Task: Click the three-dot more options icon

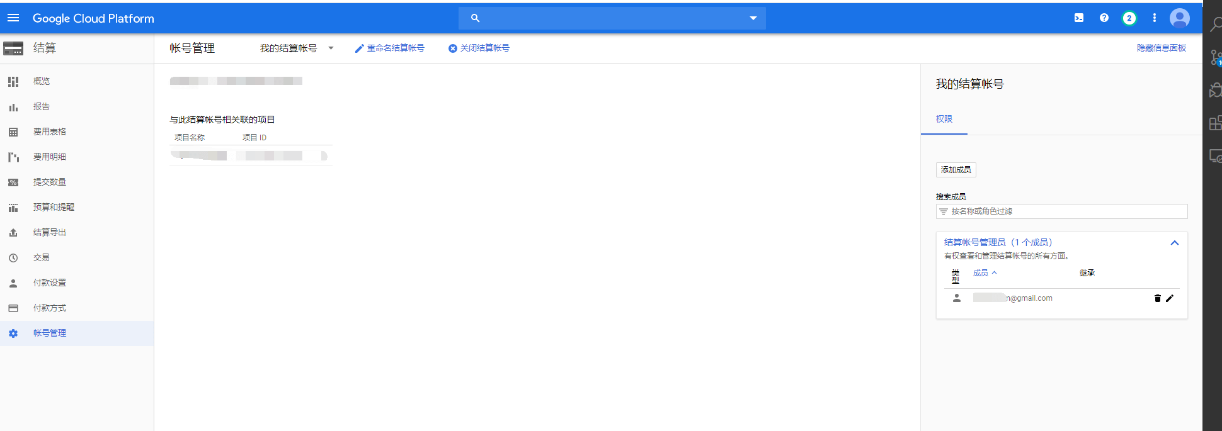Action: [x=1155, y=18]
